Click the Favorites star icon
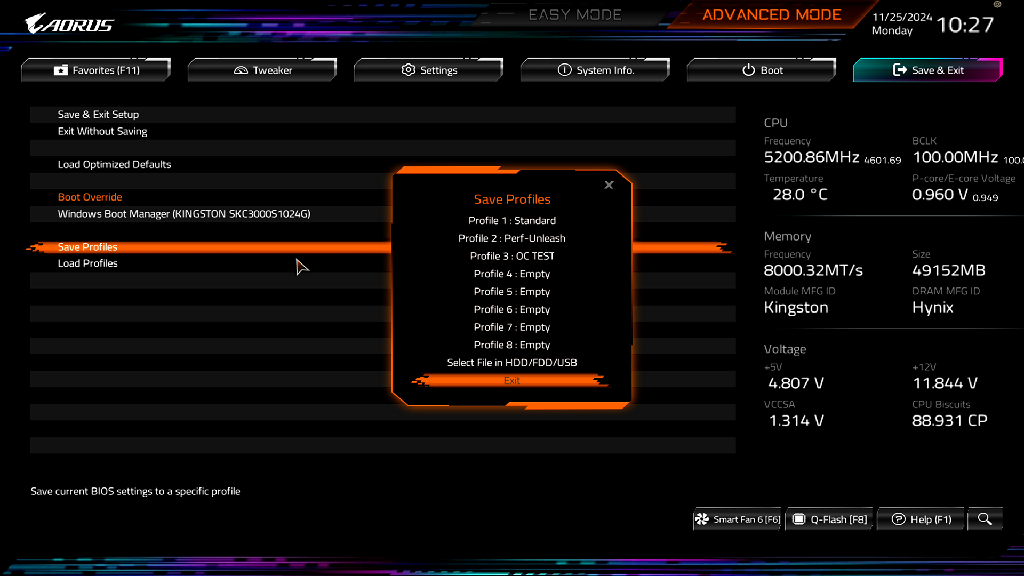 [x=60, y=70]
